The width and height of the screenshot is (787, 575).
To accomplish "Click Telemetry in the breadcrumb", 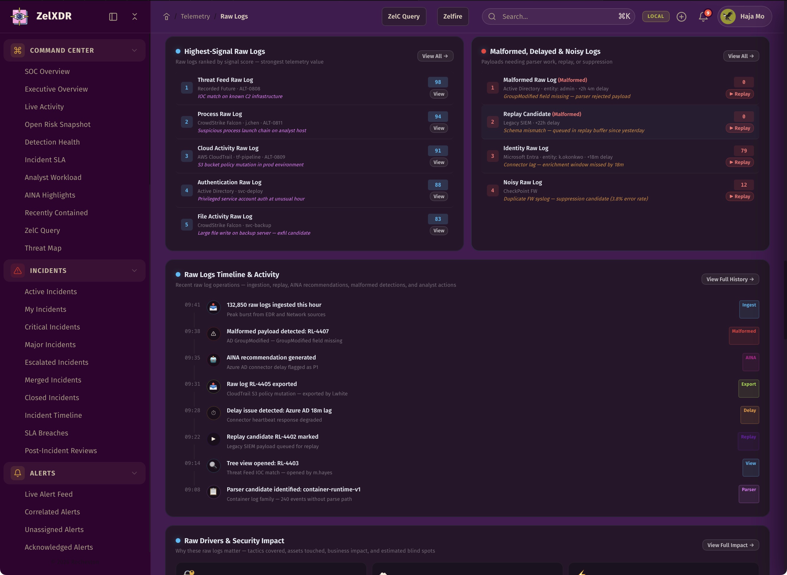I will coord(195,16).
